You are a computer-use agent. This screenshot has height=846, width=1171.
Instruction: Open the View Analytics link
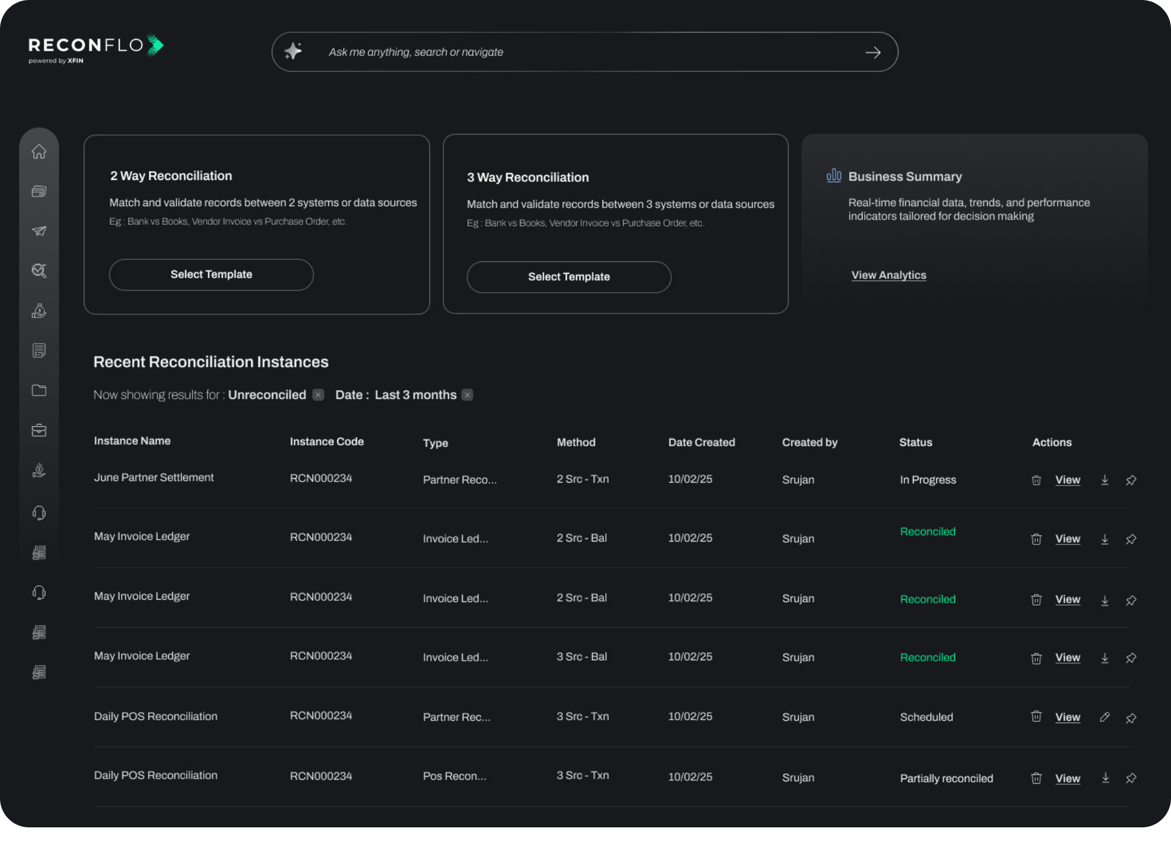888,275
